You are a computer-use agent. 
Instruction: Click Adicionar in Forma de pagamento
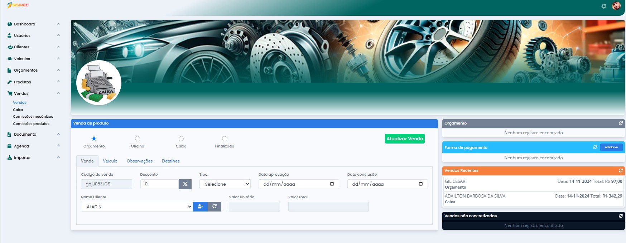(611, 147)
